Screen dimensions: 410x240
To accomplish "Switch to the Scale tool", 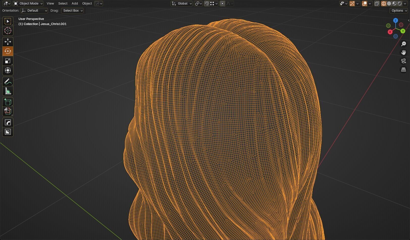I will tap(8, 61).
